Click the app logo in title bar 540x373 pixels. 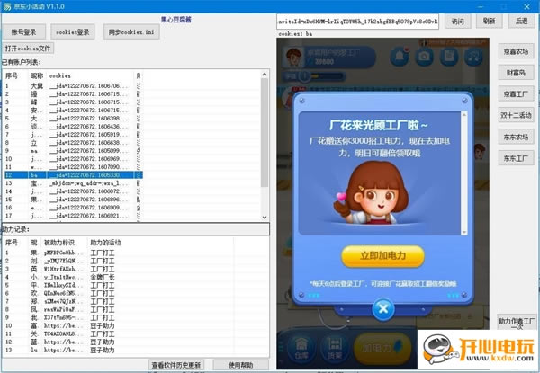[6, 5]
